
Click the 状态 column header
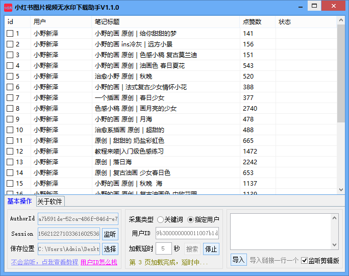306,22
